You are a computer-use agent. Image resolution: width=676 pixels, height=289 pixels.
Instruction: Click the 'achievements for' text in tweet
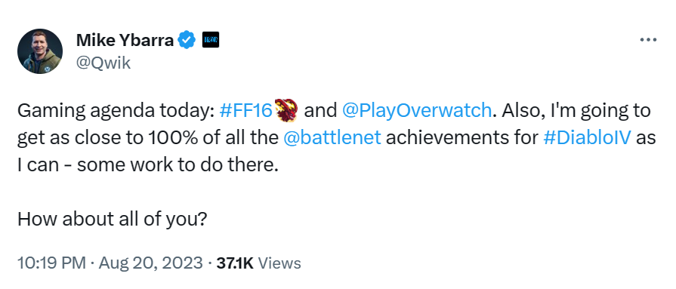click(x=461, y=138)
